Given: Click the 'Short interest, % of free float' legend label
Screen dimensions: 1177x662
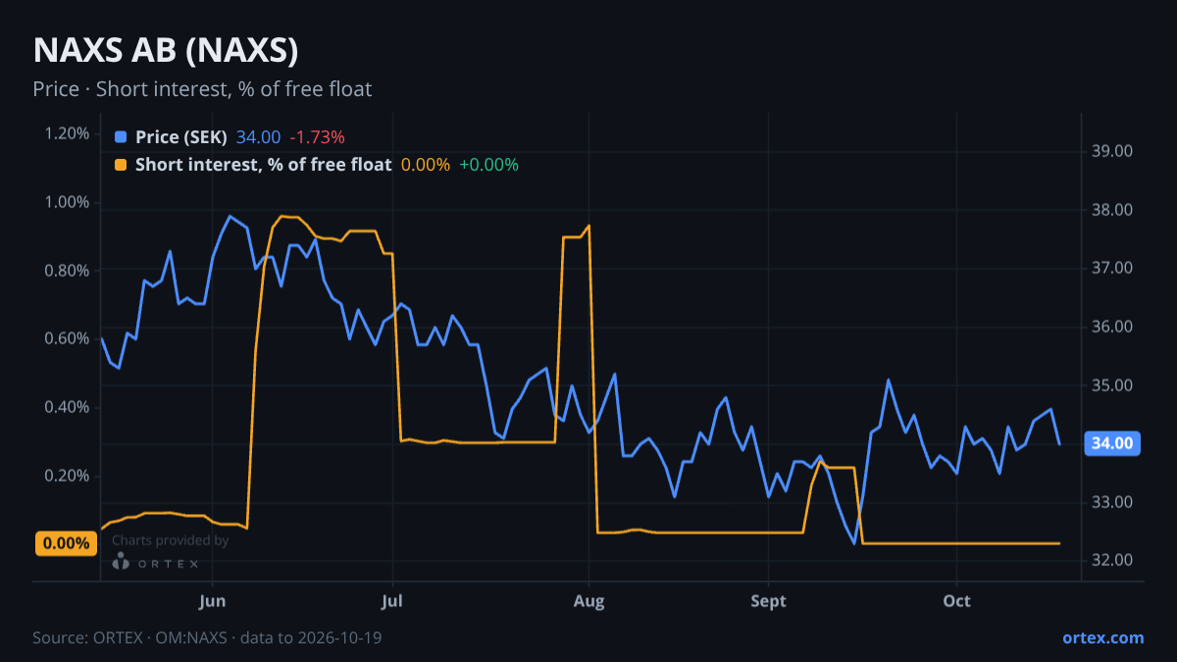Looking at the screenshot, I should pos(263,165).
